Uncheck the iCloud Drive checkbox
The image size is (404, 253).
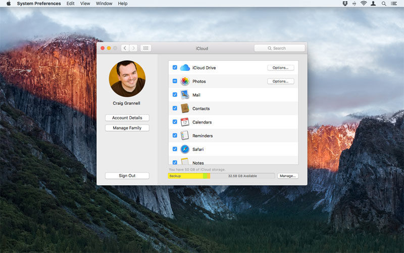(175, 67)
